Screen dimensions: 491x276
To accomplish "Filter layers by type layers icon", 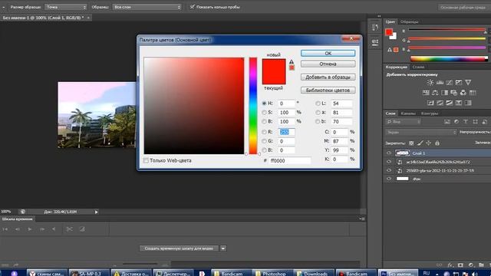I will tap(466, 122).
